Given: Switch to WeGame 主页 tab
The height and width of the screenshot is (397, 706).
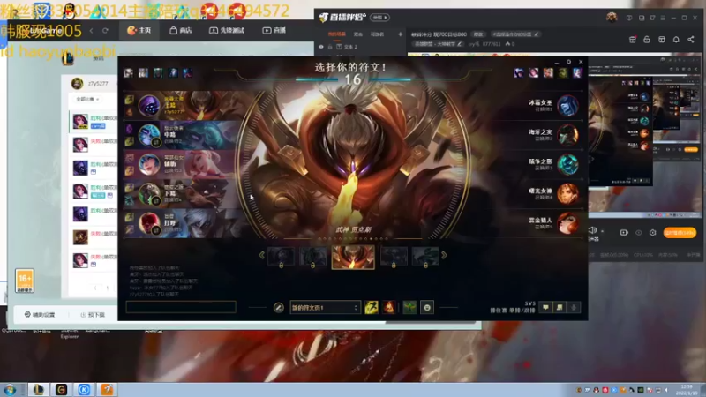Looking at the screenshot, I should (x=139, y=30).
